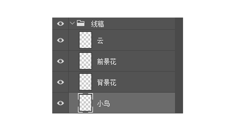
Task: Click the 背景花 layer thumbnail
Action: tap(85, 82)
